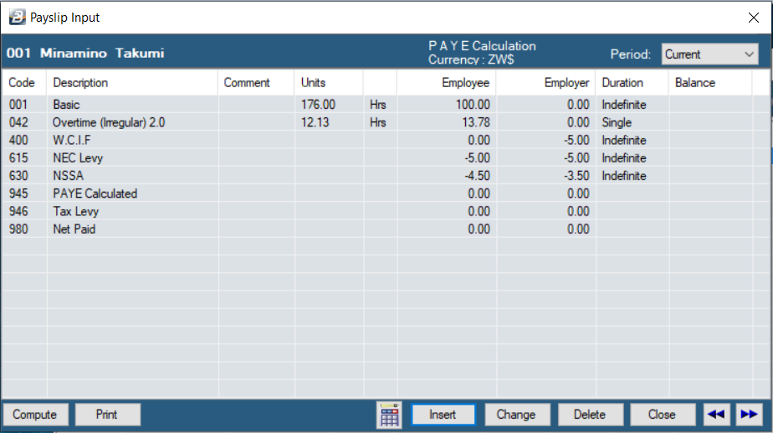Click code 630 in the table

click(x=18, y=176)
